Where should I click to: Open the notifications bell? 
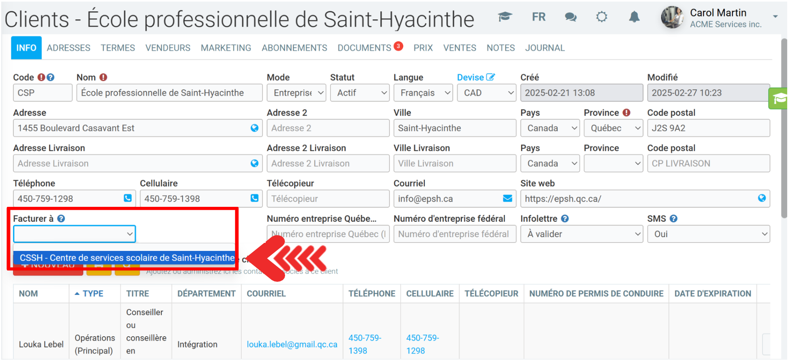tap(634, 17)
